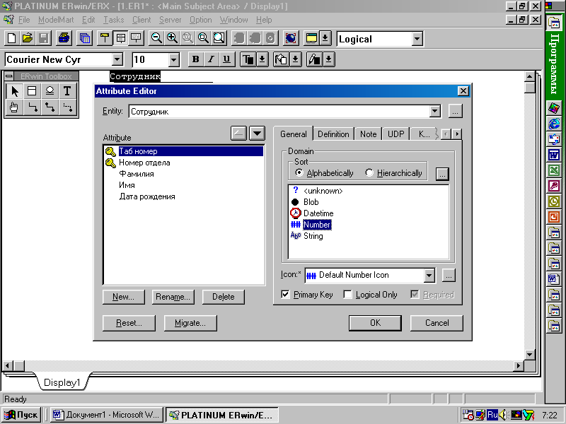Switch to the Definition tab
Image resolution: width=566 pixels, height=424 pixels.
(x=333, y=134)
